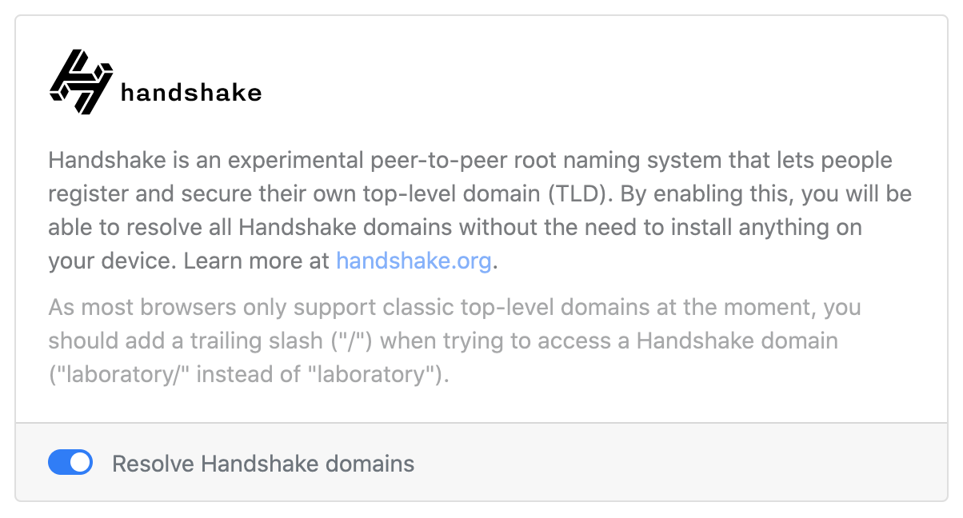The height and width of the screenshot is (518, 963).
Task: Click the Handshake logo icon
Action: (80, 82)
